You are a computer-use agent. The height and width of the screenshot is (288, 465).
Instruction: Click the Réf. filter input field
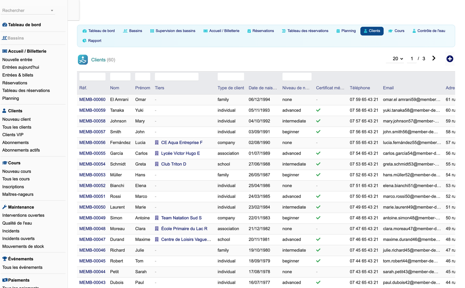click(x=92, y=77)
